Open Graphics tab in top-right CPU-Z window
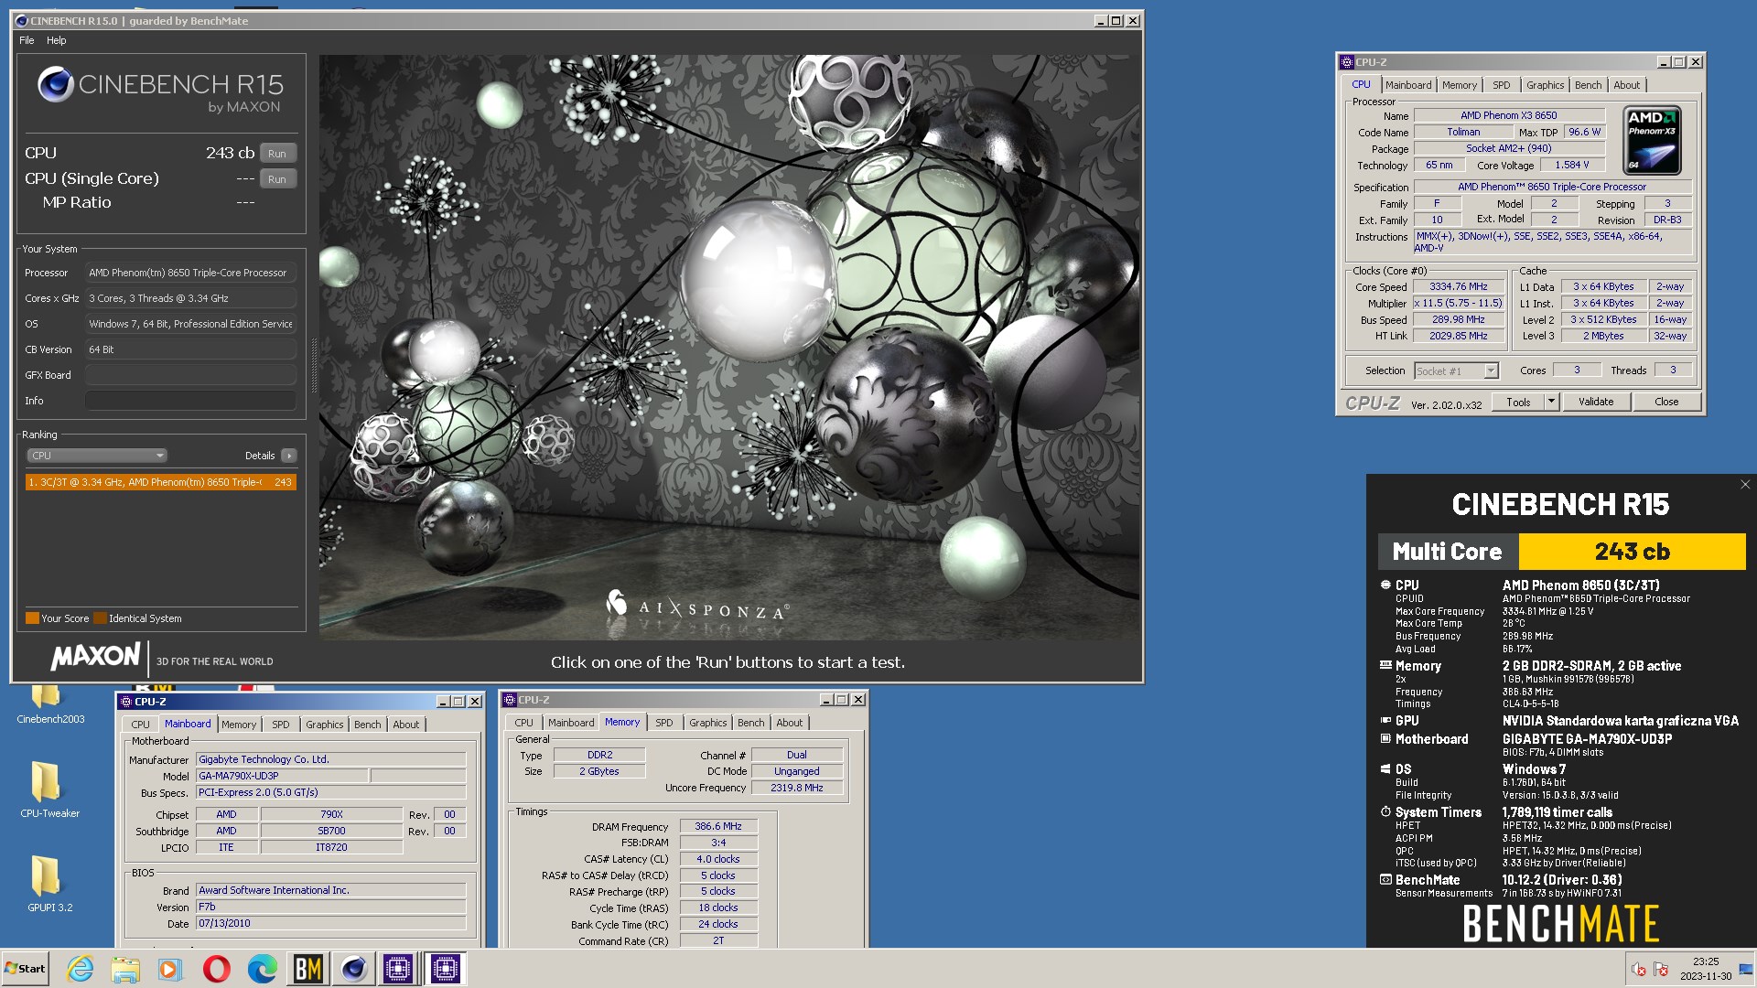The image size is (1757, 988). pos(1545,85)
